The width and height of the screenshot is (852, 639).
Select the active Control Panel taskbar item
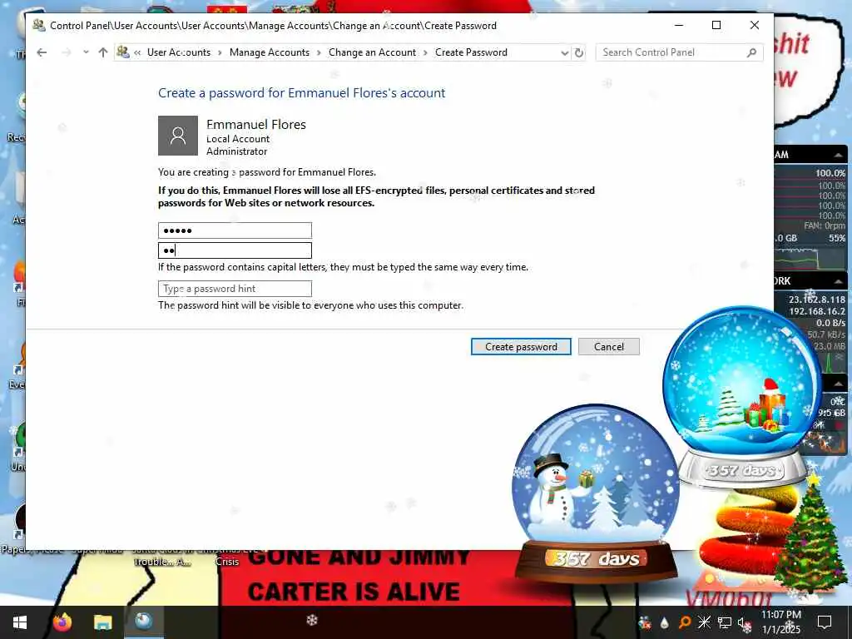point(144,622)
